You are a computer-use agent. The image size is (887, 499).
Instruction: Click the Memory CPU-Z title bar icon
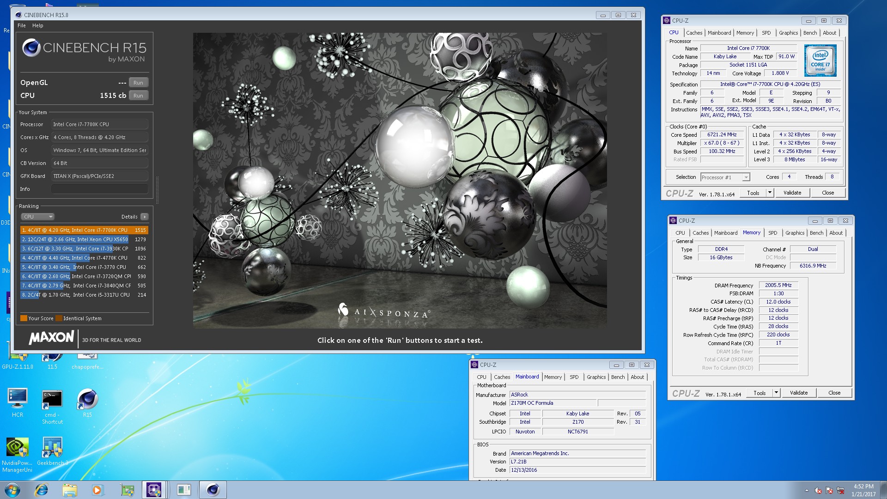pyautogui.click(x=673, y=220)
